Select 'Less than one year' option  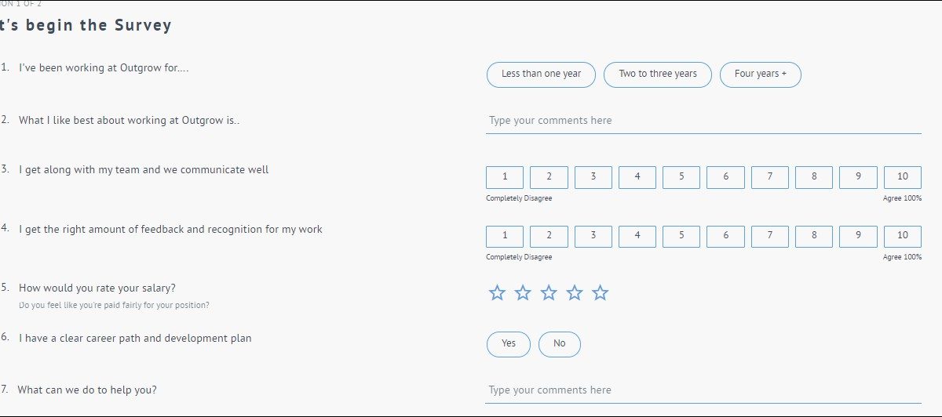pos(541,74)
